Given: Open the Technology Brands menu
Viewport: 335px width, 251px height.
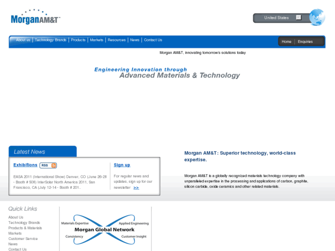Looking at the screenshot, I should [x=51, y=40].
